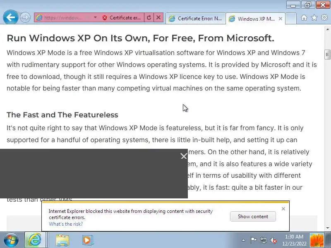331x248 pixels.
Task: Click the vertical scrollbar thumb
Action: (327, 55)
